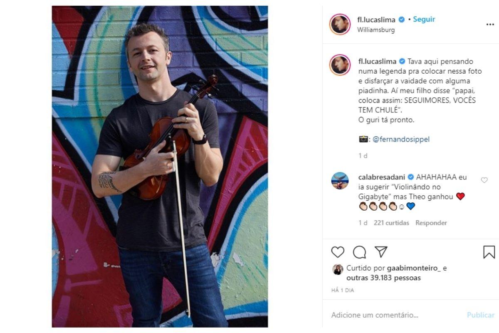The image size is (499, 333).
Task: Open the comment bubble icon
Action: [x=359, y=252]
